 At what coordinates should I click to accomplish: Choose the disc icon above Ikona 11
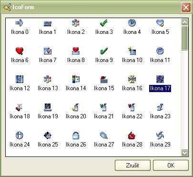point(160,51)
